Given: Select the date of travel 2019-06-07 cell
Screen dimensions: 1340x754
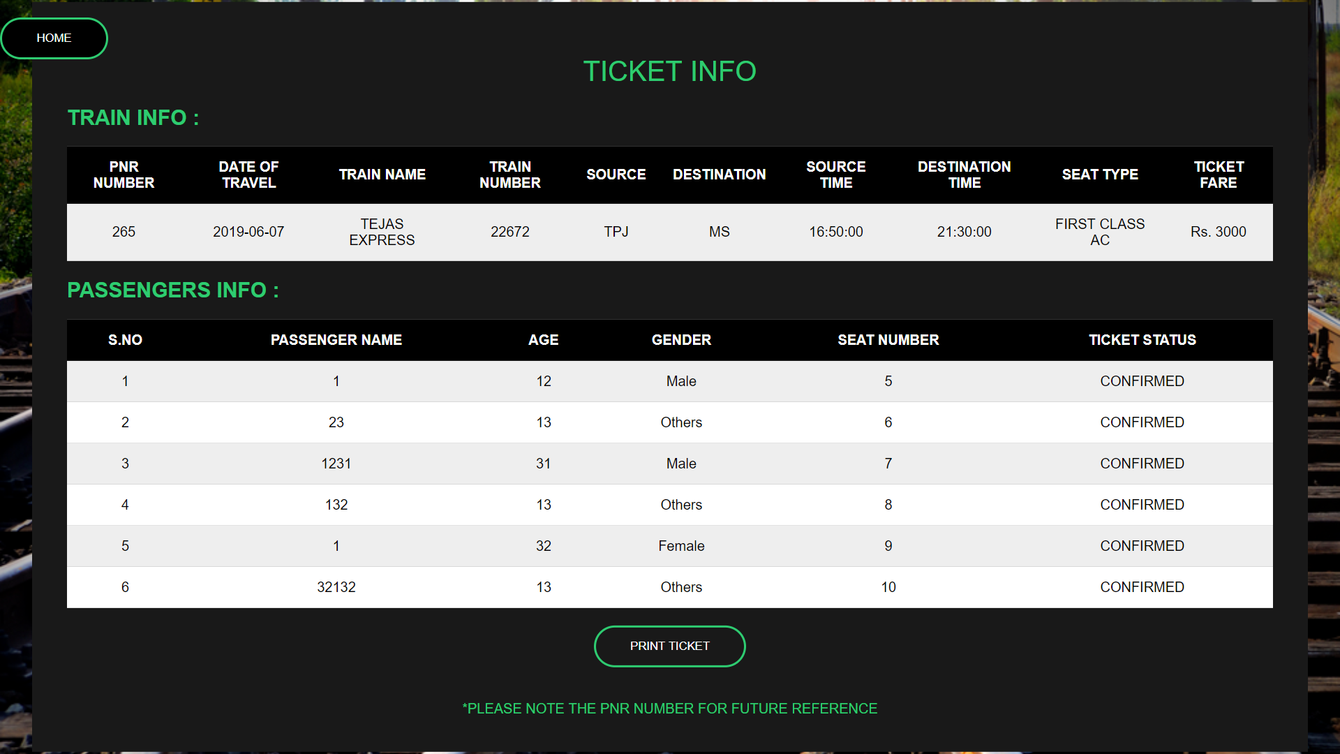Looking at the screenshot, I should 248,232.
